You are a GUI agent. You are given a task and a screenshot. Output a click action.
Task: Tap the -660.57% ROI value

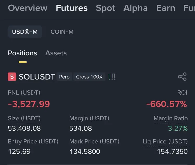click(167, 104)
